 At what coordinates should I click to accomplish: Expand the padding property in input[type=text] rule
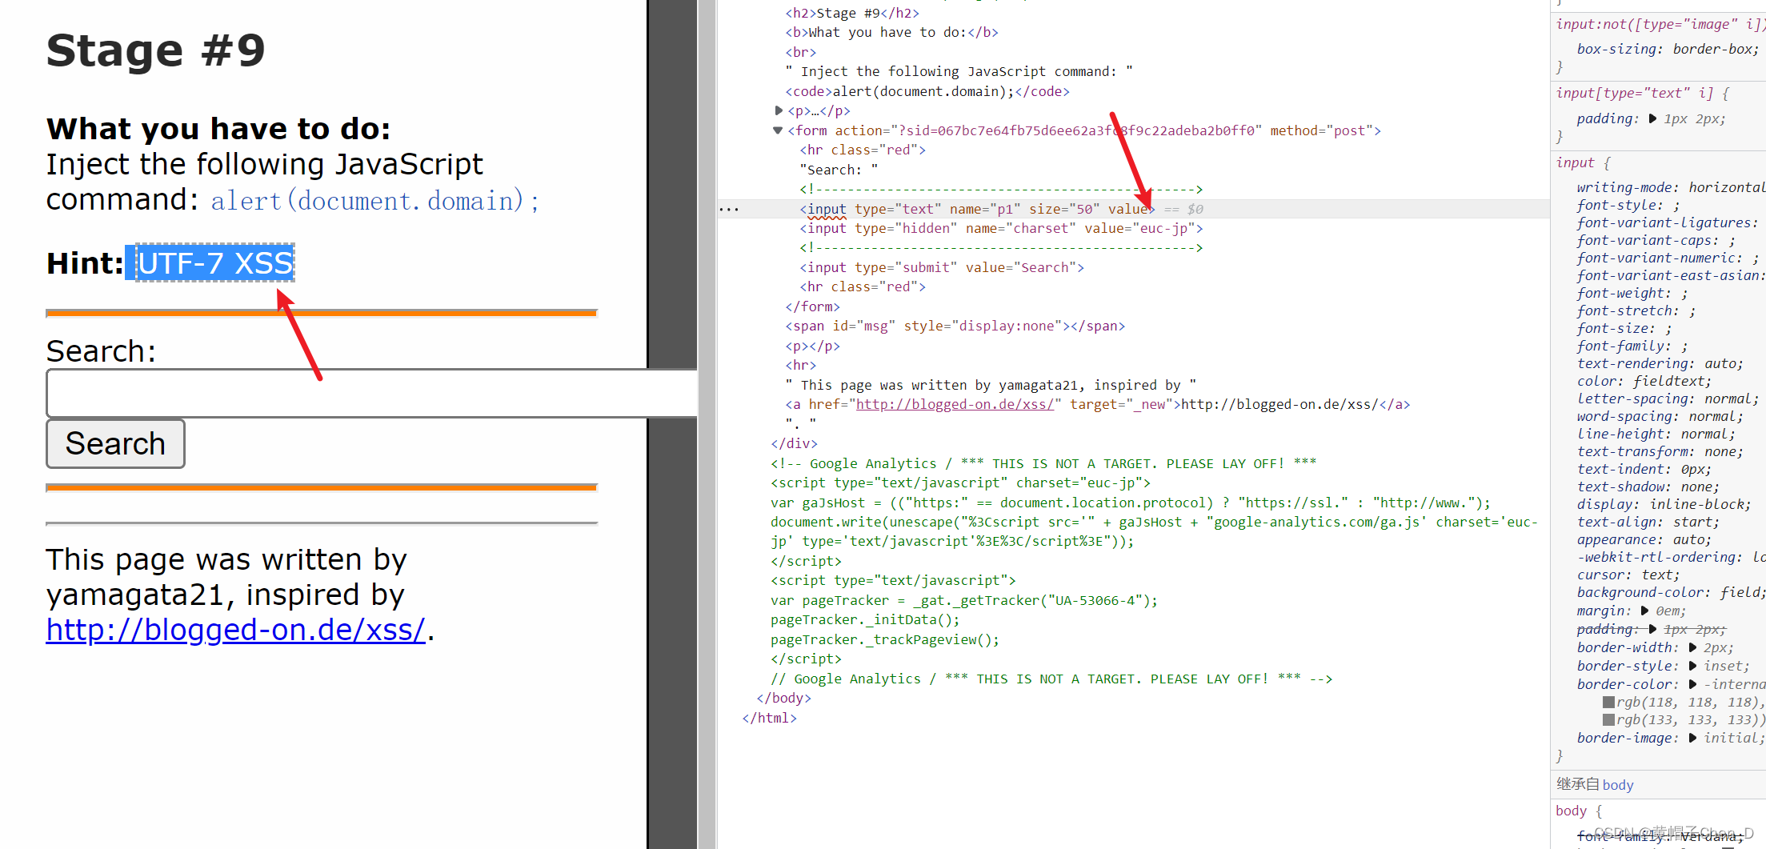click(x=1652, y=119)
